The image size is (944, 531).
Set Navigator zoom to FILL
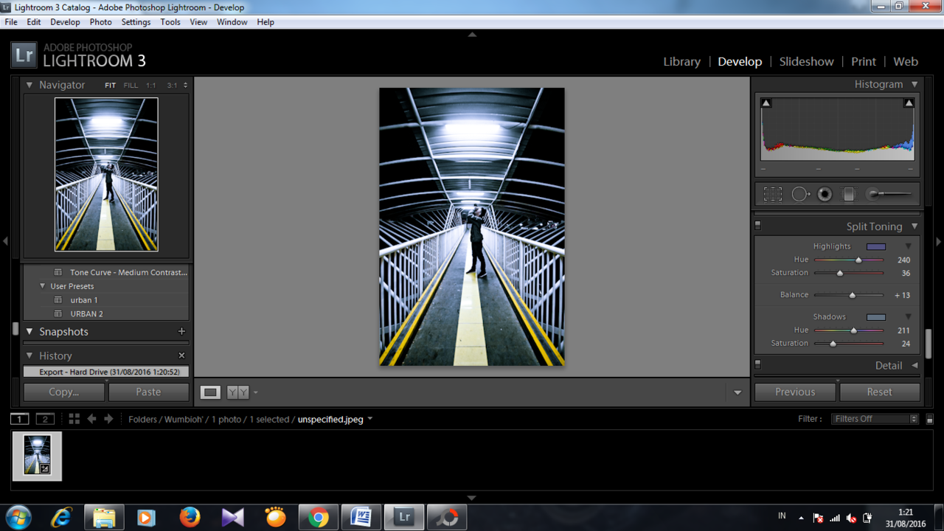point(131,86)
